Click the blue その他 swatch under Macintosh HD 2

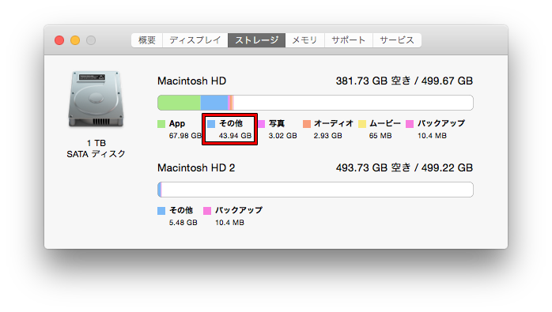tap(161, 211)
